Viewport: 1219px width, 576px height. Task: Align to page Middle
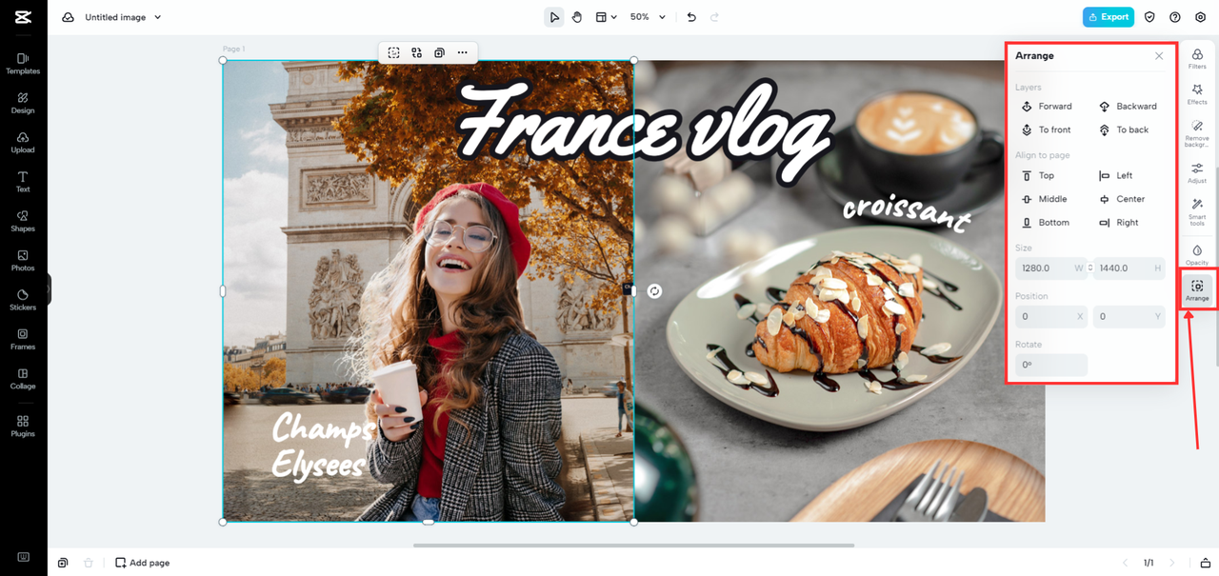(1044, 199)
